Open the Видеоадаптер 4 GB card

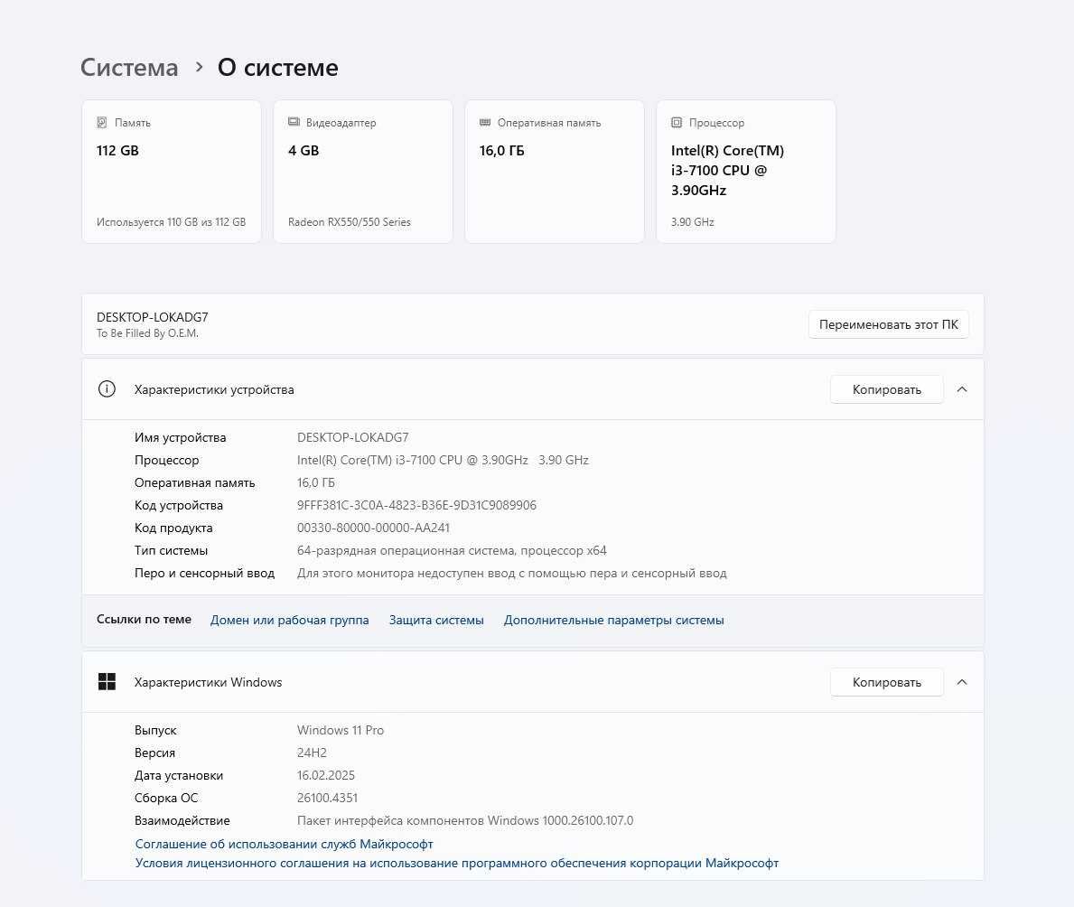(x=363, y=172)
